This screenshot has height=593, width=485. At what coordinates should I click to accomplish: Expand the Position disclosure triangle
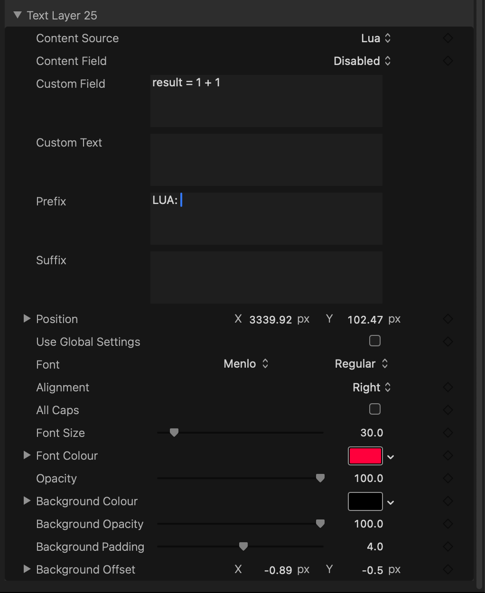coord(27,319)
